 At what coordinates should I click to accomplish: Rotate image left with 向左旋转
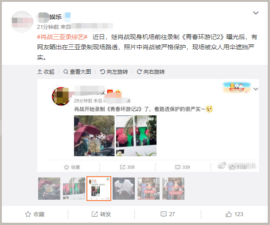click(x=114, y=72)
